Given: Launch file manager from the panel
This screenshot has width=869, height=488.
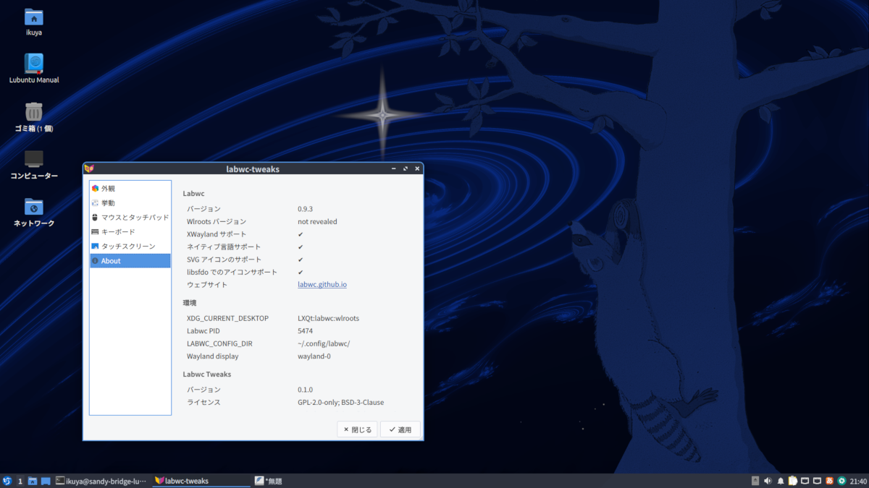Looking at the screenshot, I should [33, 481].
